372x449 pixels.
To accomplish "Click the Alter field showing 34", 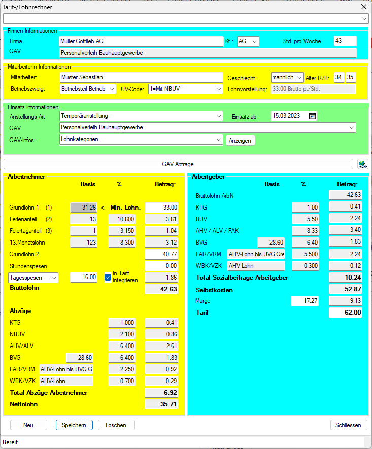I will [339, 77].
